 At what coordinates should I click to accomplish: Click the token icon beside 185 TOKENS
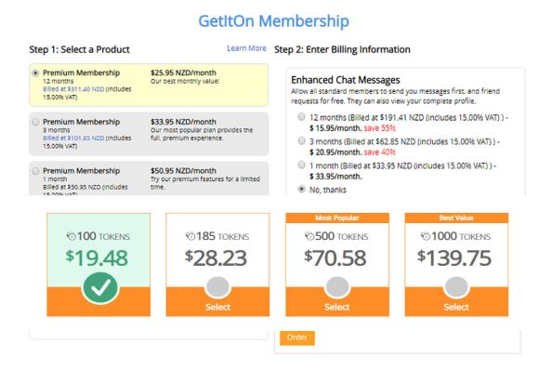pyautogui.click(x=191, y=236)
